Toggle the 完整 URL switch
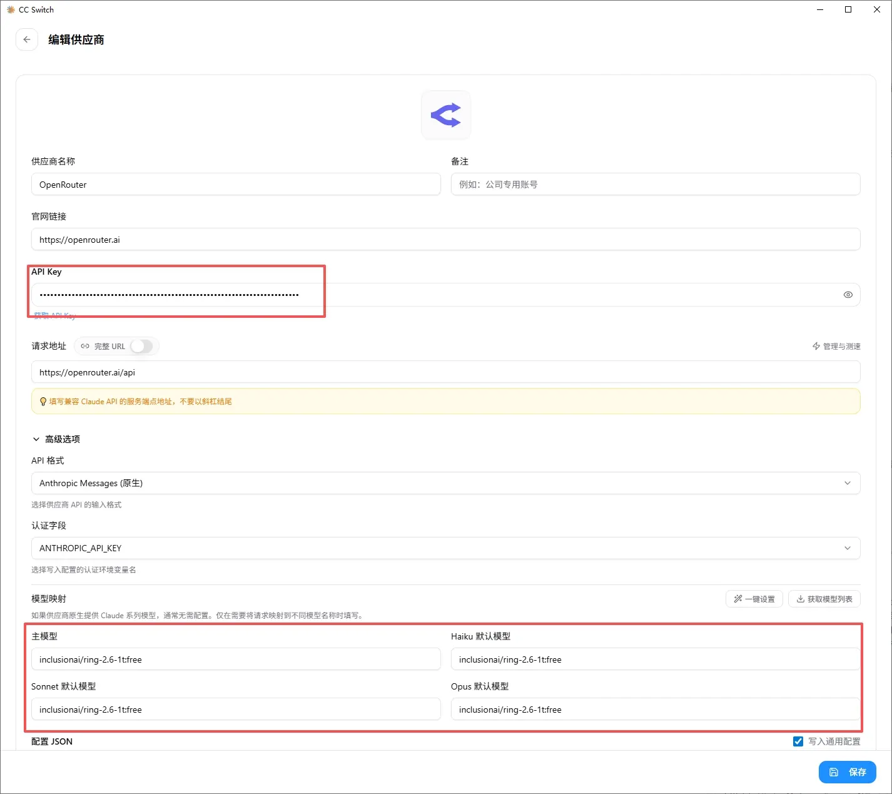 [x=142, y=346]
